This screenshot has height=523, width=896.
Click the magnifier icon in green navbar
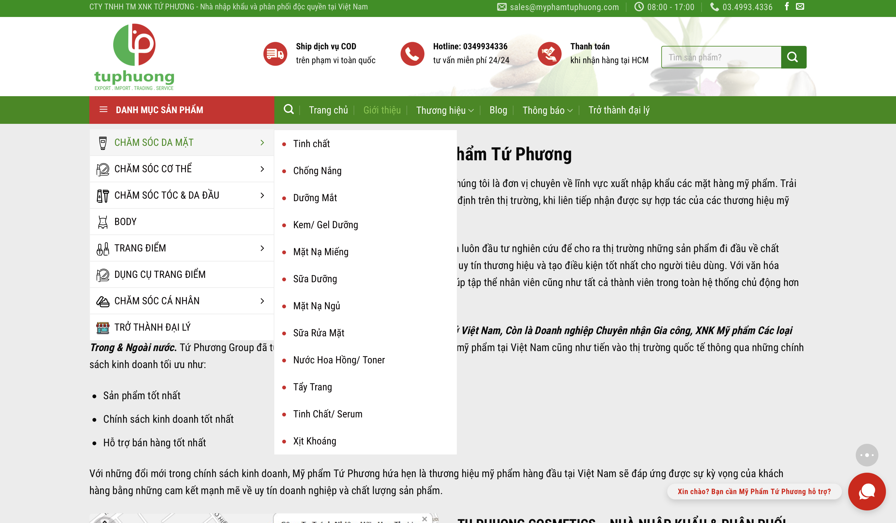[x=289, y=109]
